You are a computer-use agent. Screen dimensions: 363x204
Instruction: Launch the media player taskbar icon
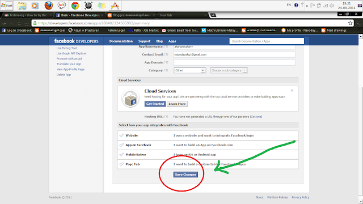35,6
